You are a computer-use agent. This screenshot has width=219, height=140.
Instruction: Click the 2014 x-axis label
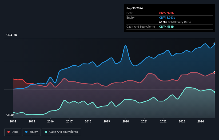(x=13, y=121)
